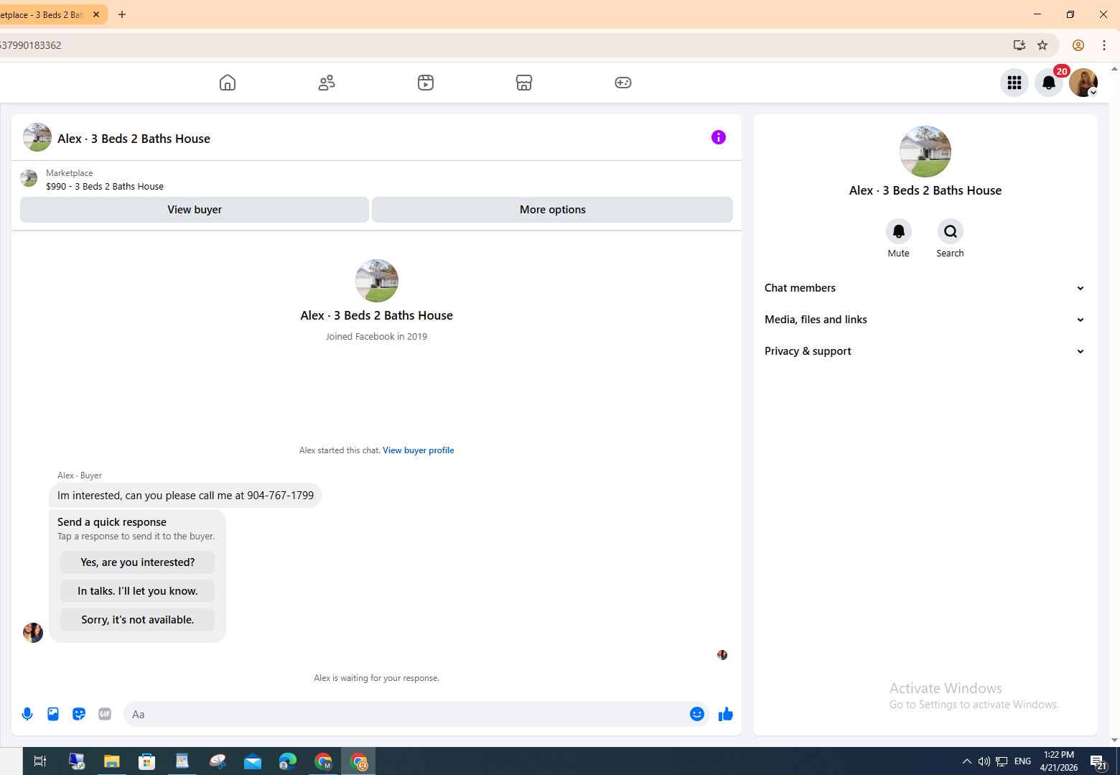
Task: Open the network icon in system tray
Action: click(x=1002, y=761)
